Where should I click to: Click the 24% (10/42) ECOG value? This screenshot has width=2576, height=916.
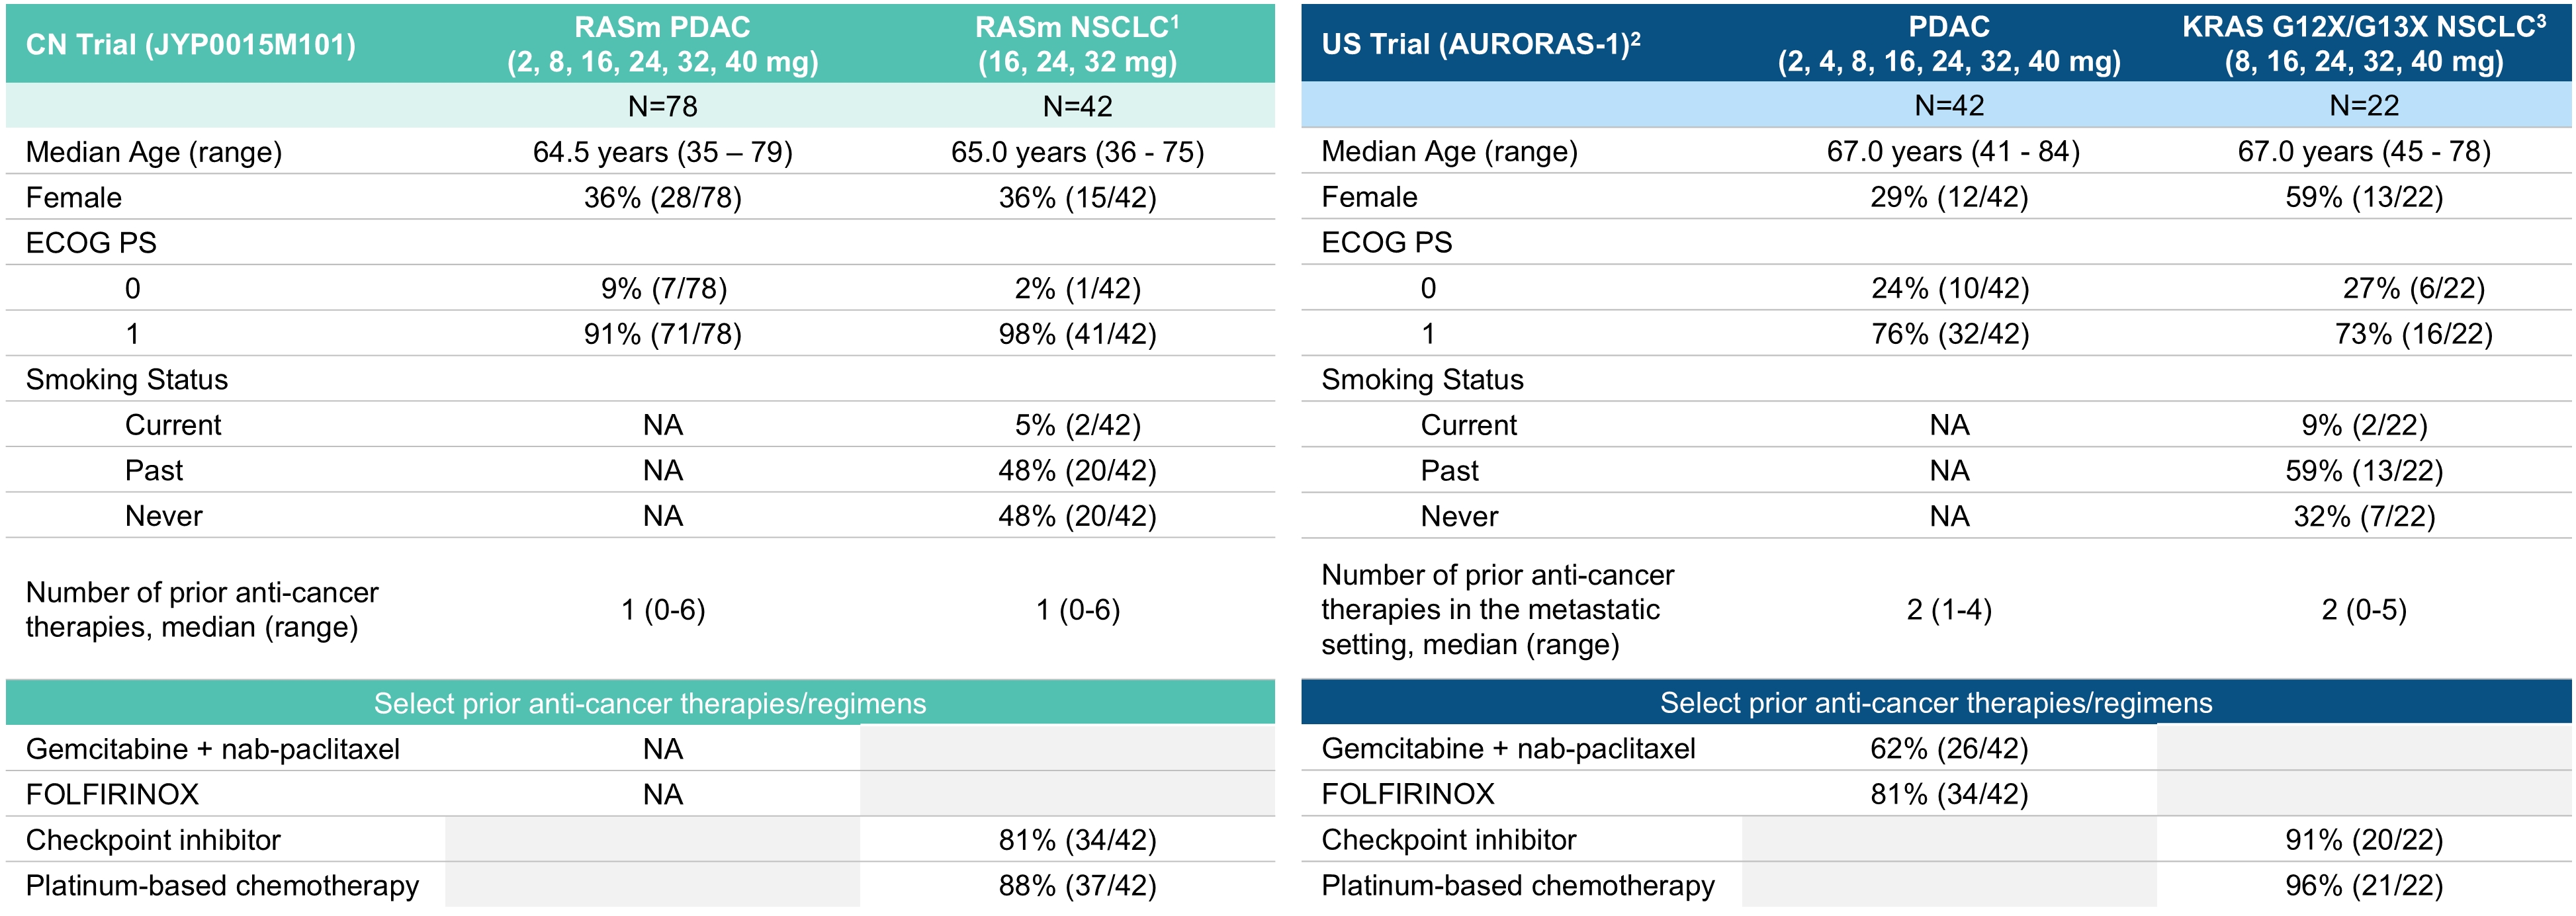(x=1950, y=288)
